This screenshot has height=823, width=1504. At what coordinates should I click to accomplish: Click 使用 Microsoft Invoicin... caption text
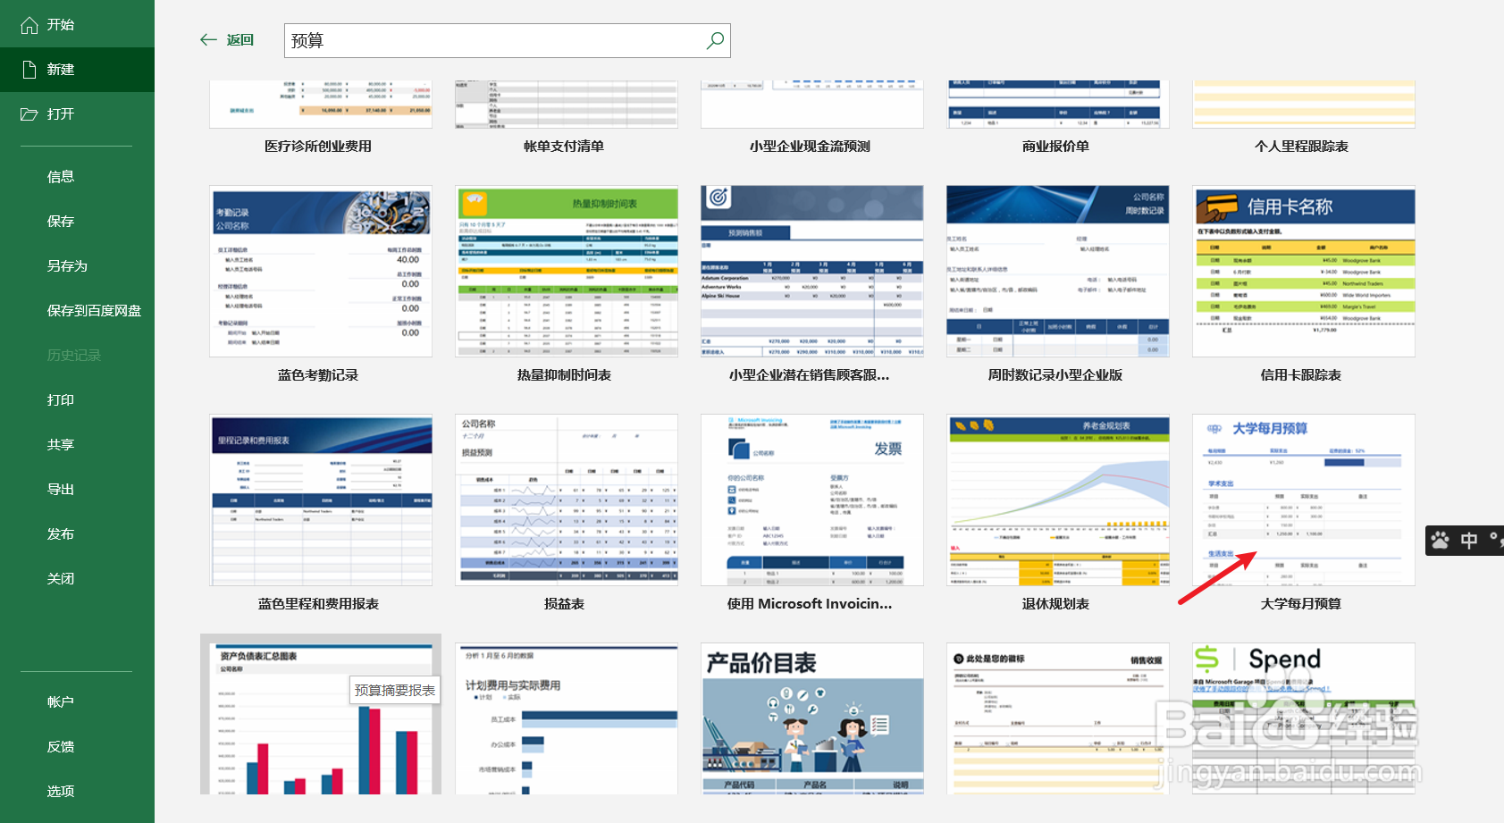[810, 604]
